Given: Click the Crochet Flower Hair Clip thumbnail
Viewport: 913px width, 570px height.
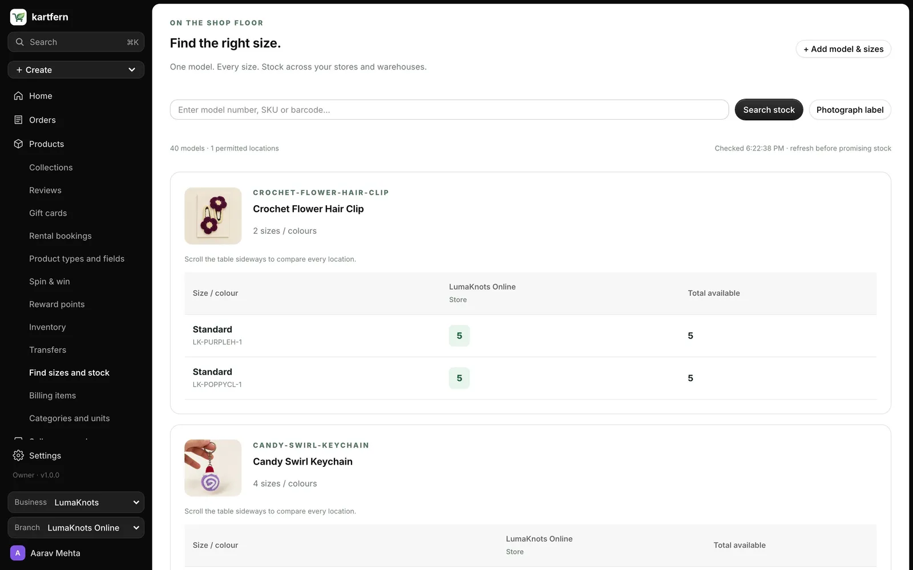Looking at the screenshot, I should (213, 216).
